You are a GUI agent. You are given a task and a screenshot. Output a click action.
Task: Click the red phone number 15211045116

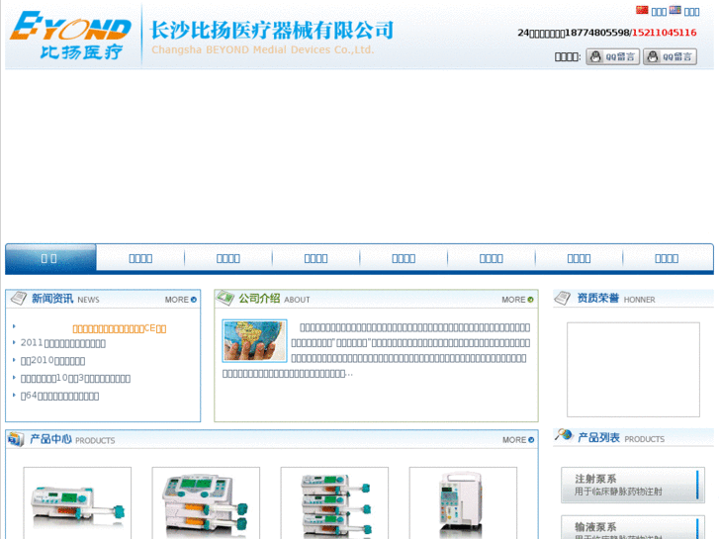coord(665,33)
